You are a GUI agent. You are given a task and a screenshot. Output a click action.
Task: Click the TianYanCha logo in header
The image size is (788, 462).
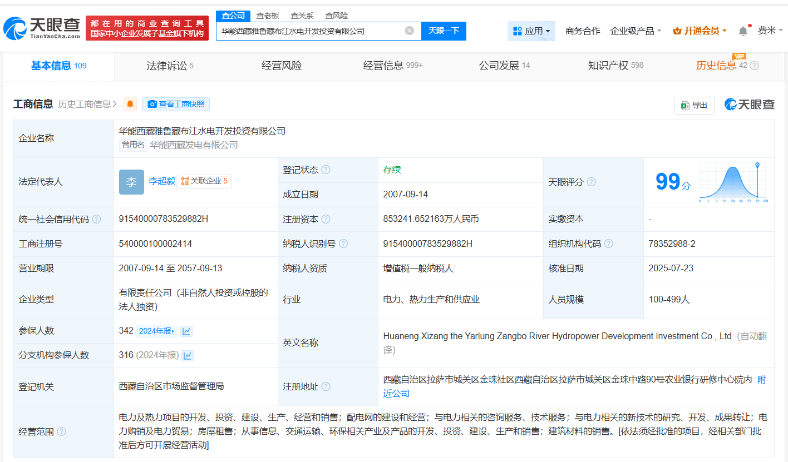42,28
